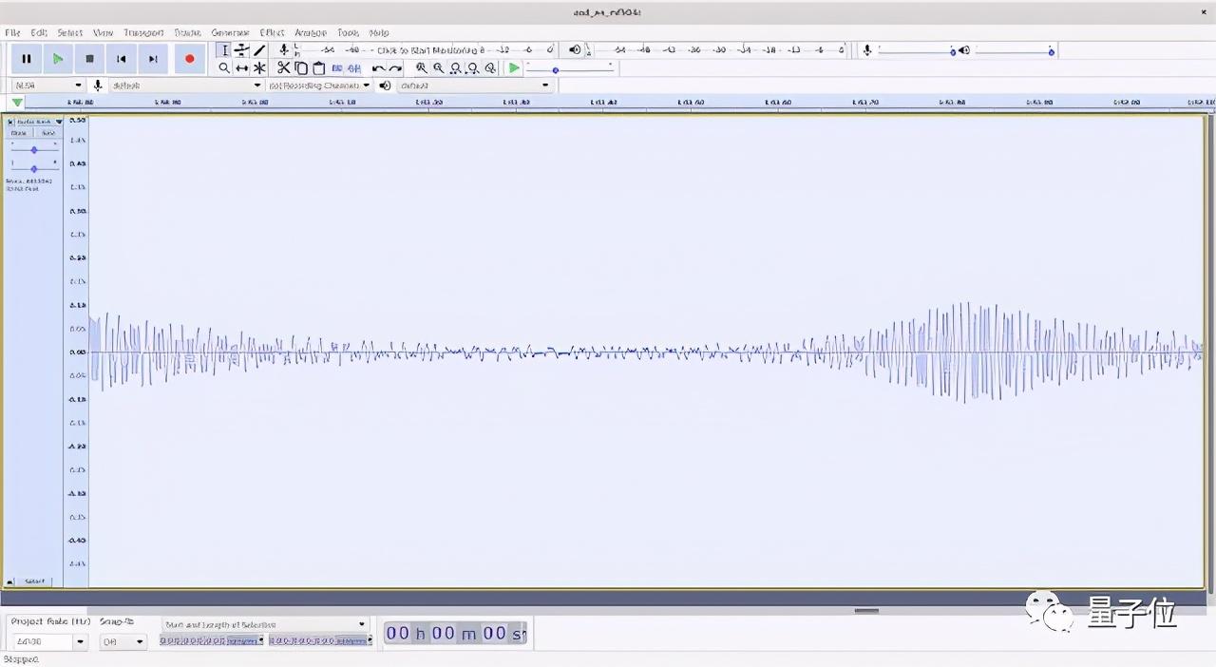Select the Envelope tool
The image size is (1216, 667).
point(241,50)
